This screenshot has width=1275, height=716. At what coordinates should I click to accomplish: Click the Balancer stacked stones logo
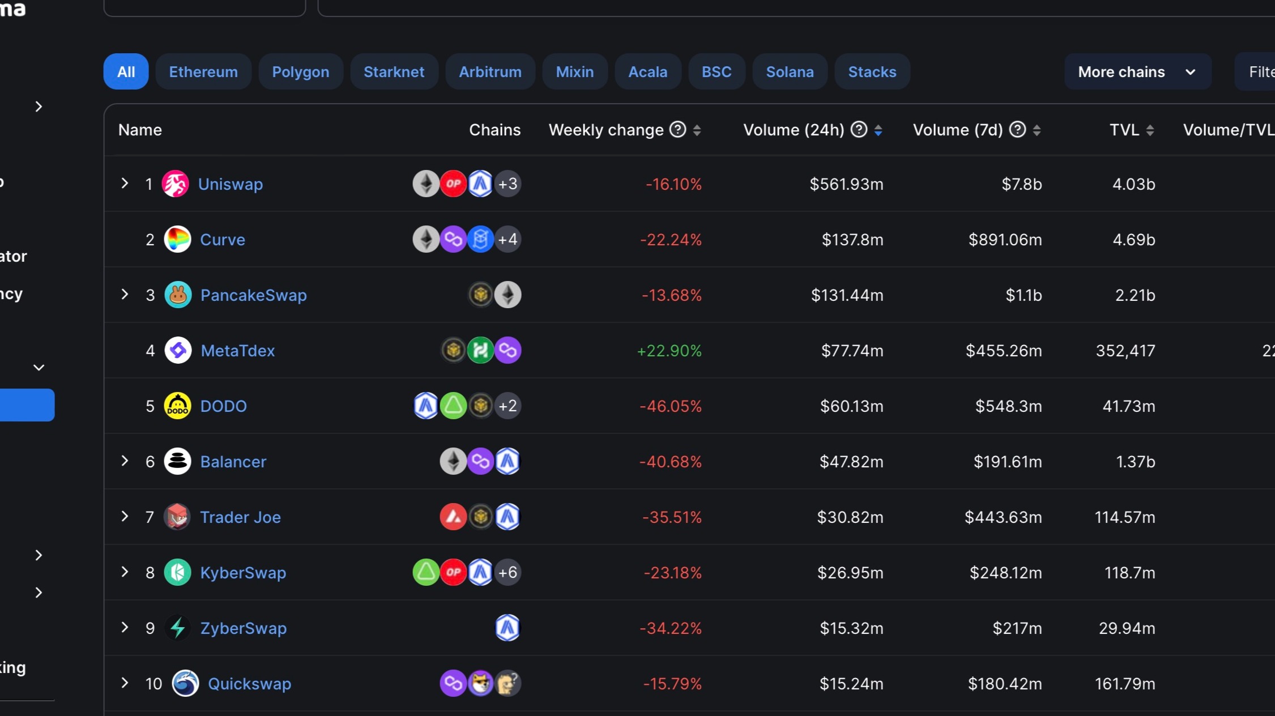pos(177,462)
